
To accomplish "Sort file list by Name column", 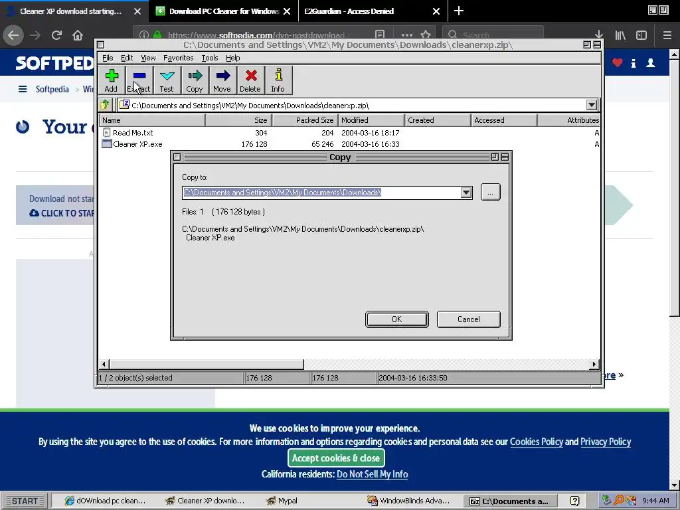I will (152, 120).
